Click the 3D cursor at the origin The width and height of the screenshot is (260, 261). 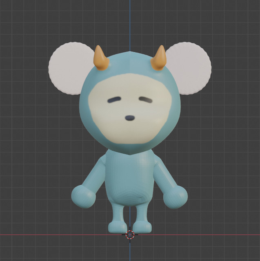coord(130,234)
